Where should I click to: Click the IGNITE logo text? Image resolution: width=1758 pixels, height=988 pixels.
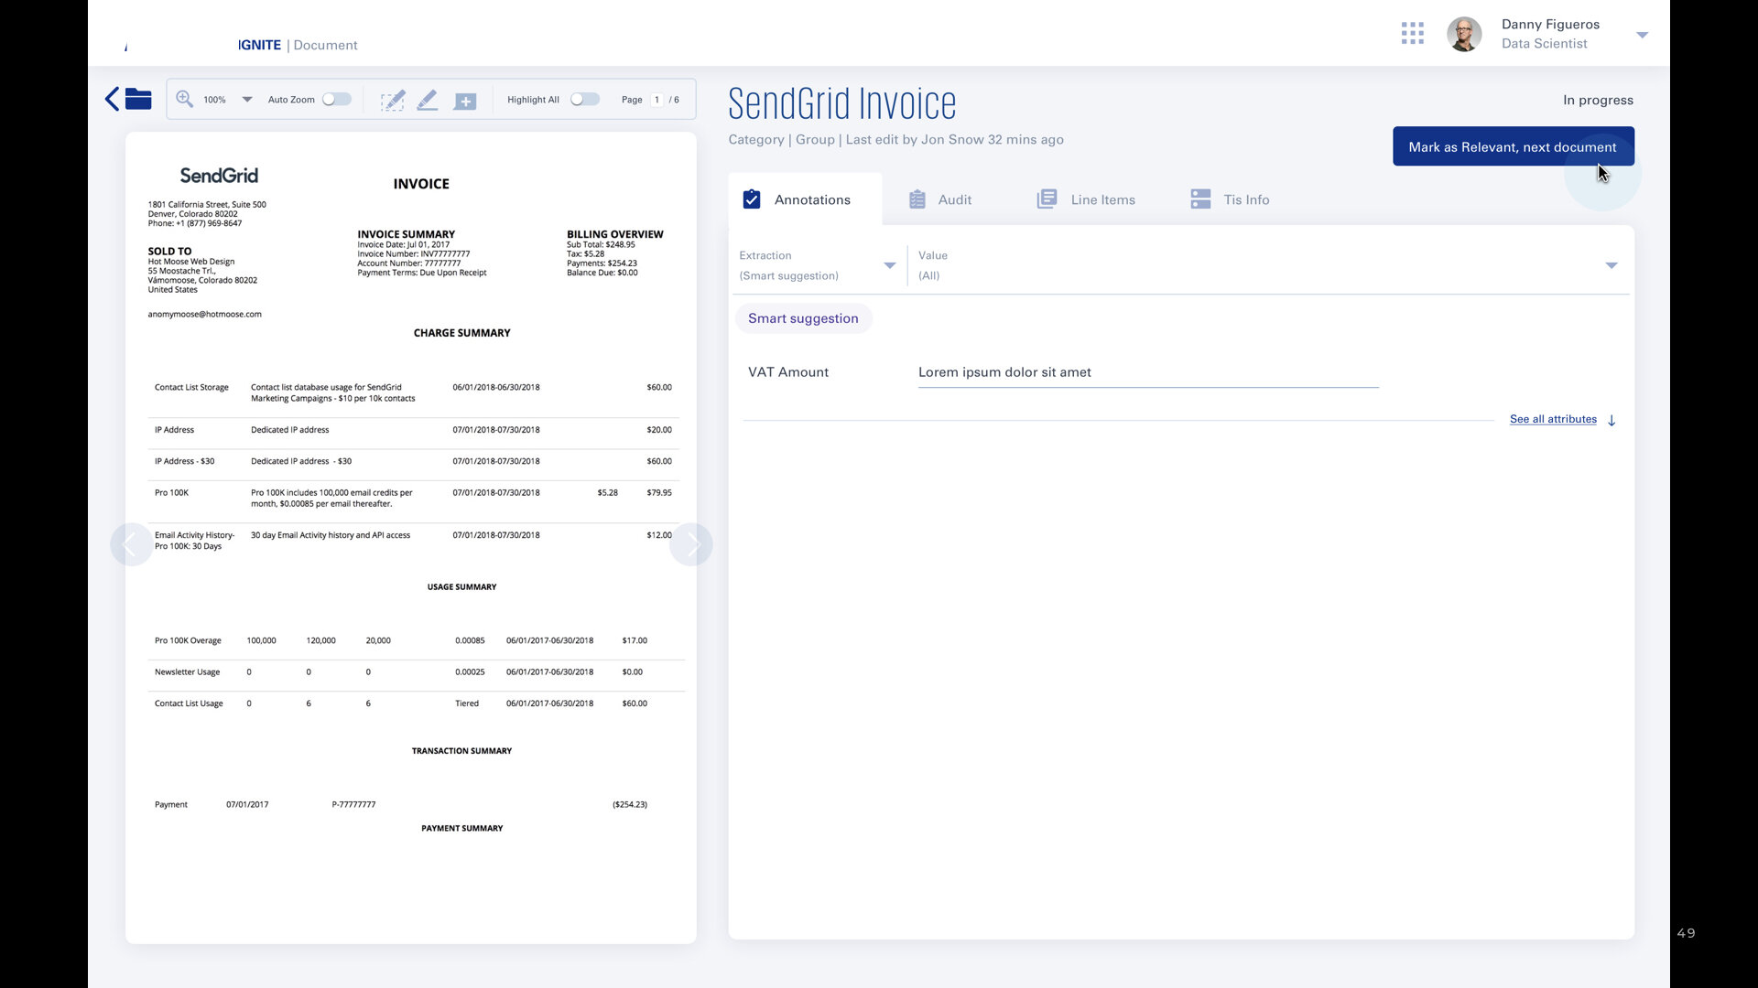259,45
